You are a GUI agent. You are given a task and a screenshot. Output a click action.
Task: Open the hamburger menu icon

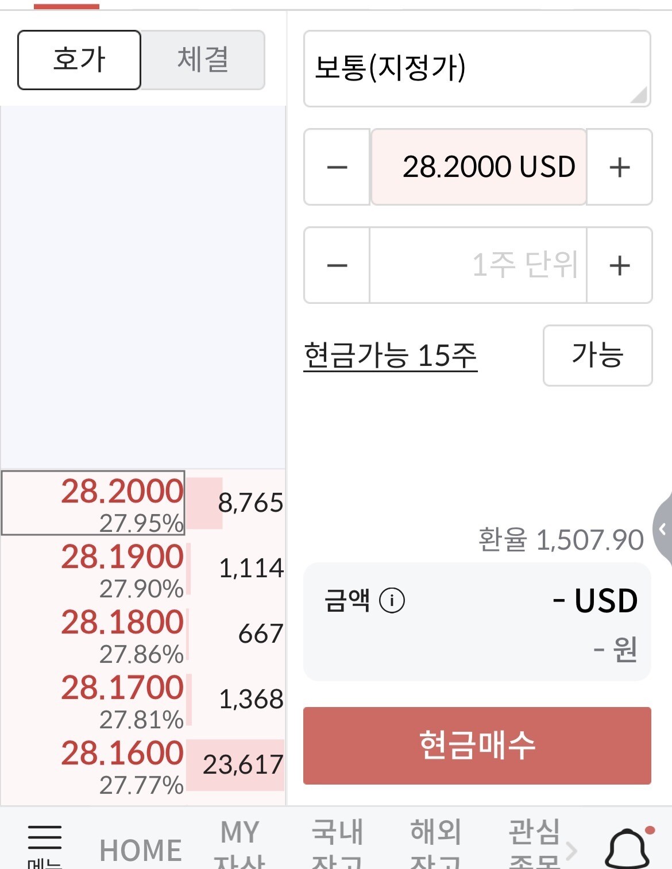pyautogui.click(x=44, y=838)
